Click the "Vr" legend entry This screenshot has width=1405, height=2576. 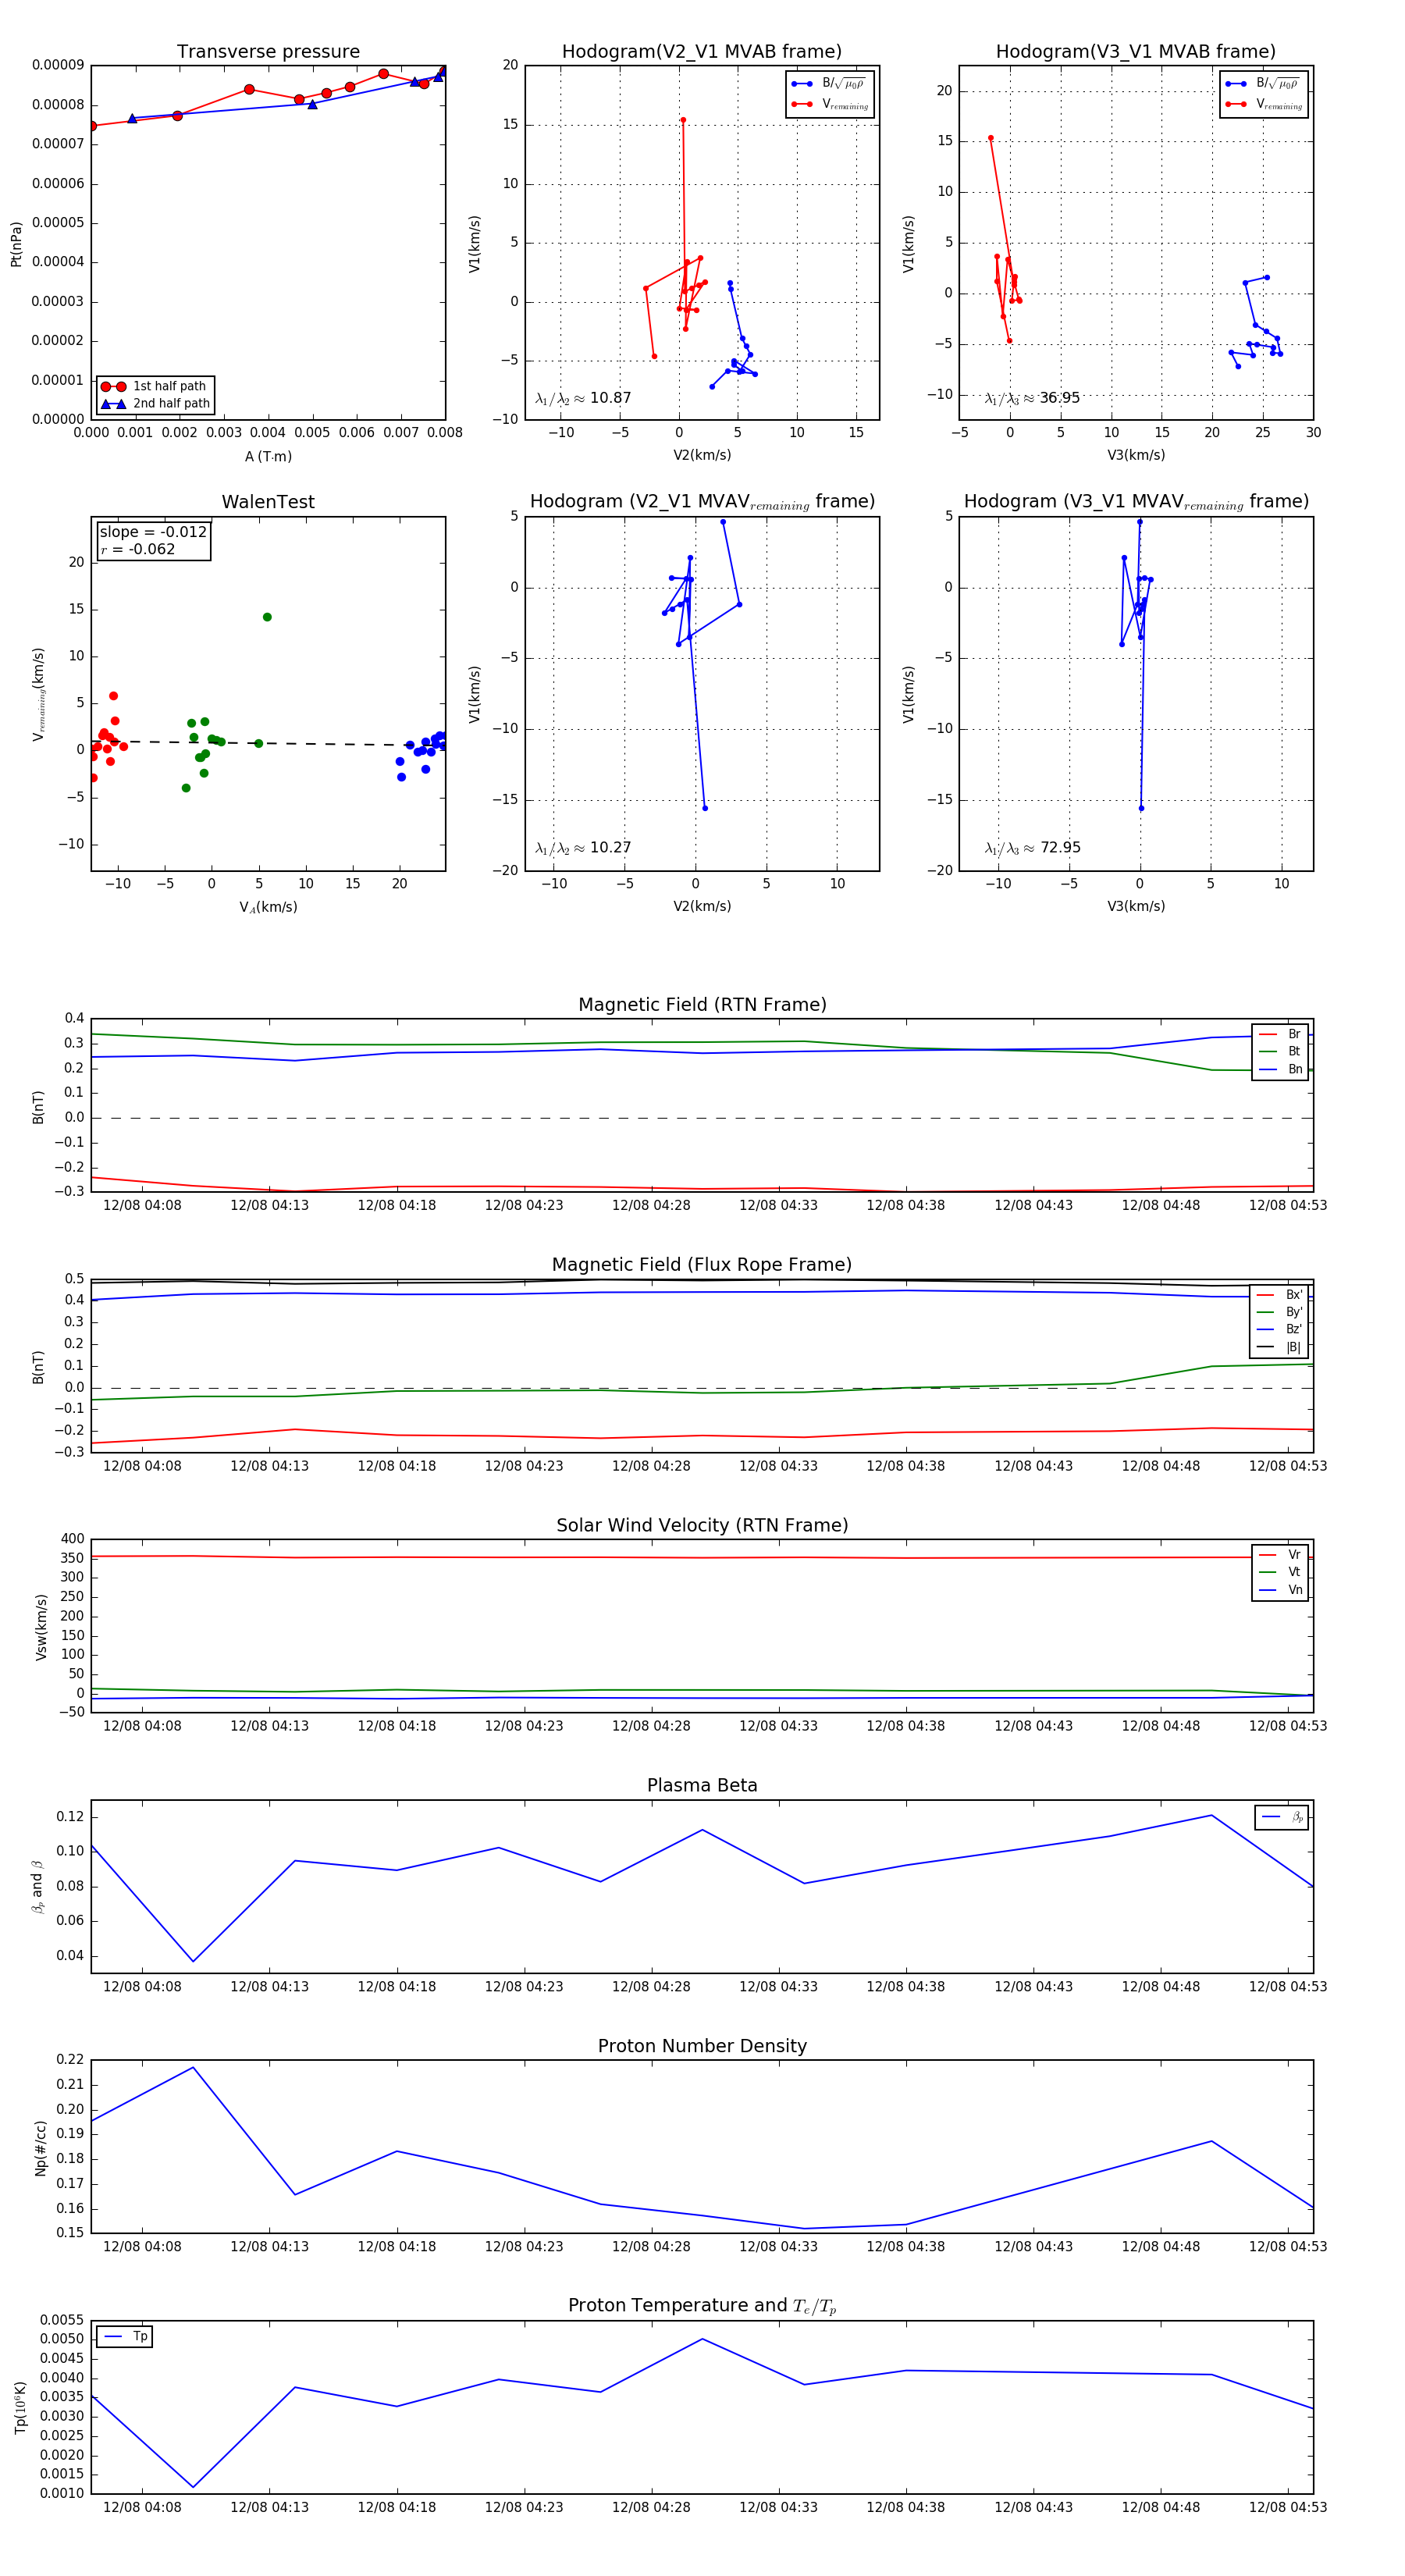[1280, 1555]
